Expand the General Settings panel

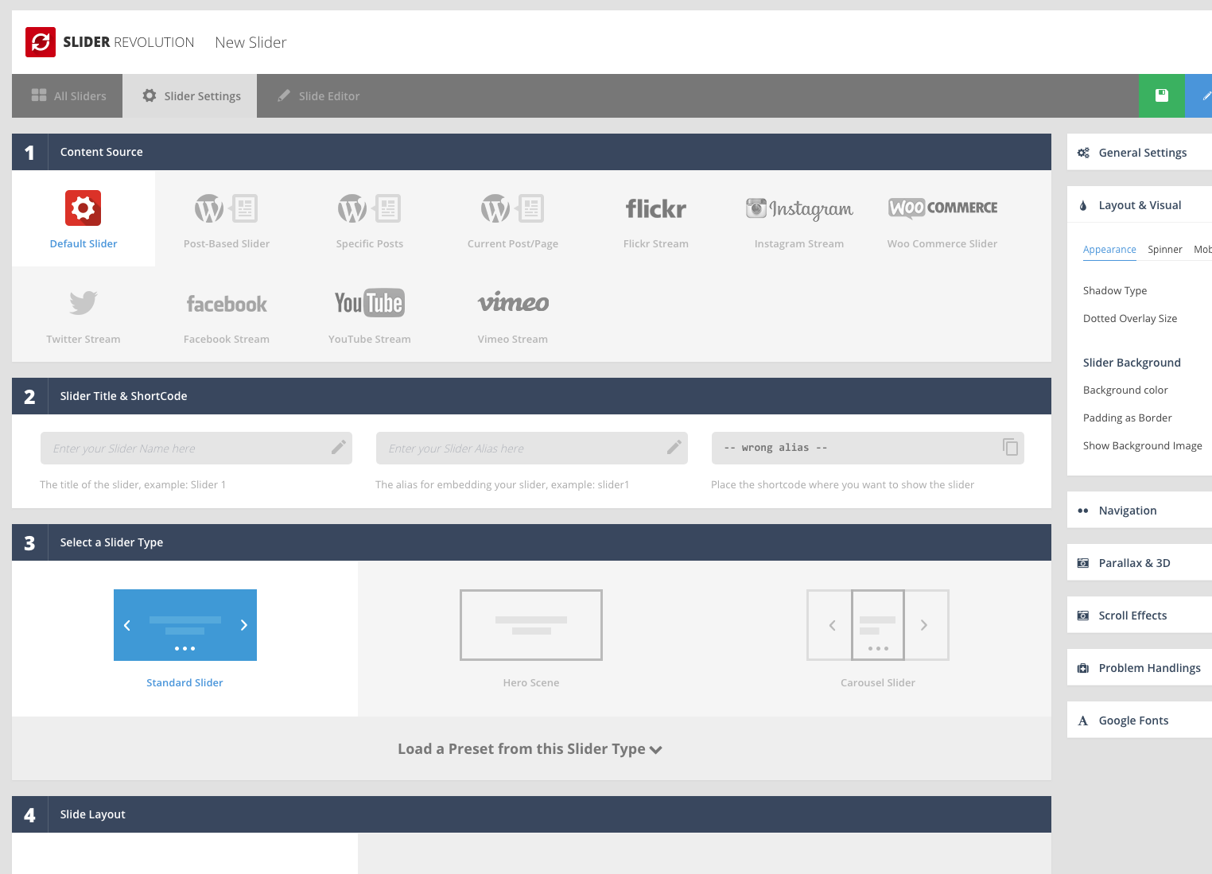tap(1140, 152)
